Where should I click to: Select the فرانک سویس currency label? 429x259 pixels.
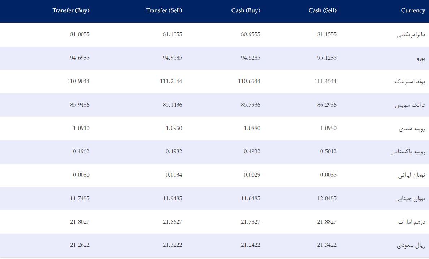coord(410,105)
